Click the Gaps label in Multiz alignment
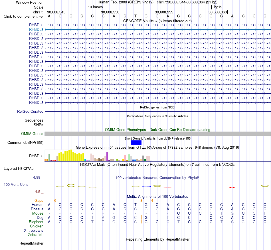Viewport: 271px width, 250px height. point(39,201)
